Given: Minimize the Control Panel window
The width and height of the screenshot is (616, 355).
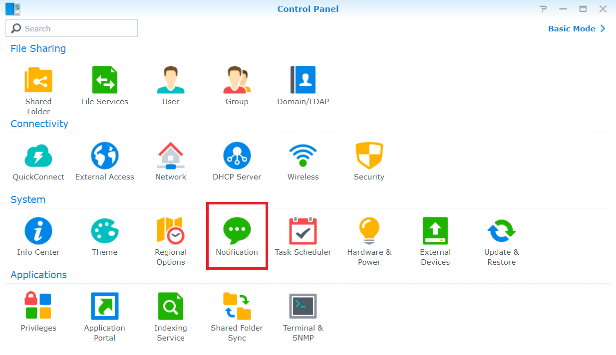Looking at the screenshot, I should (x=563, y=9).
